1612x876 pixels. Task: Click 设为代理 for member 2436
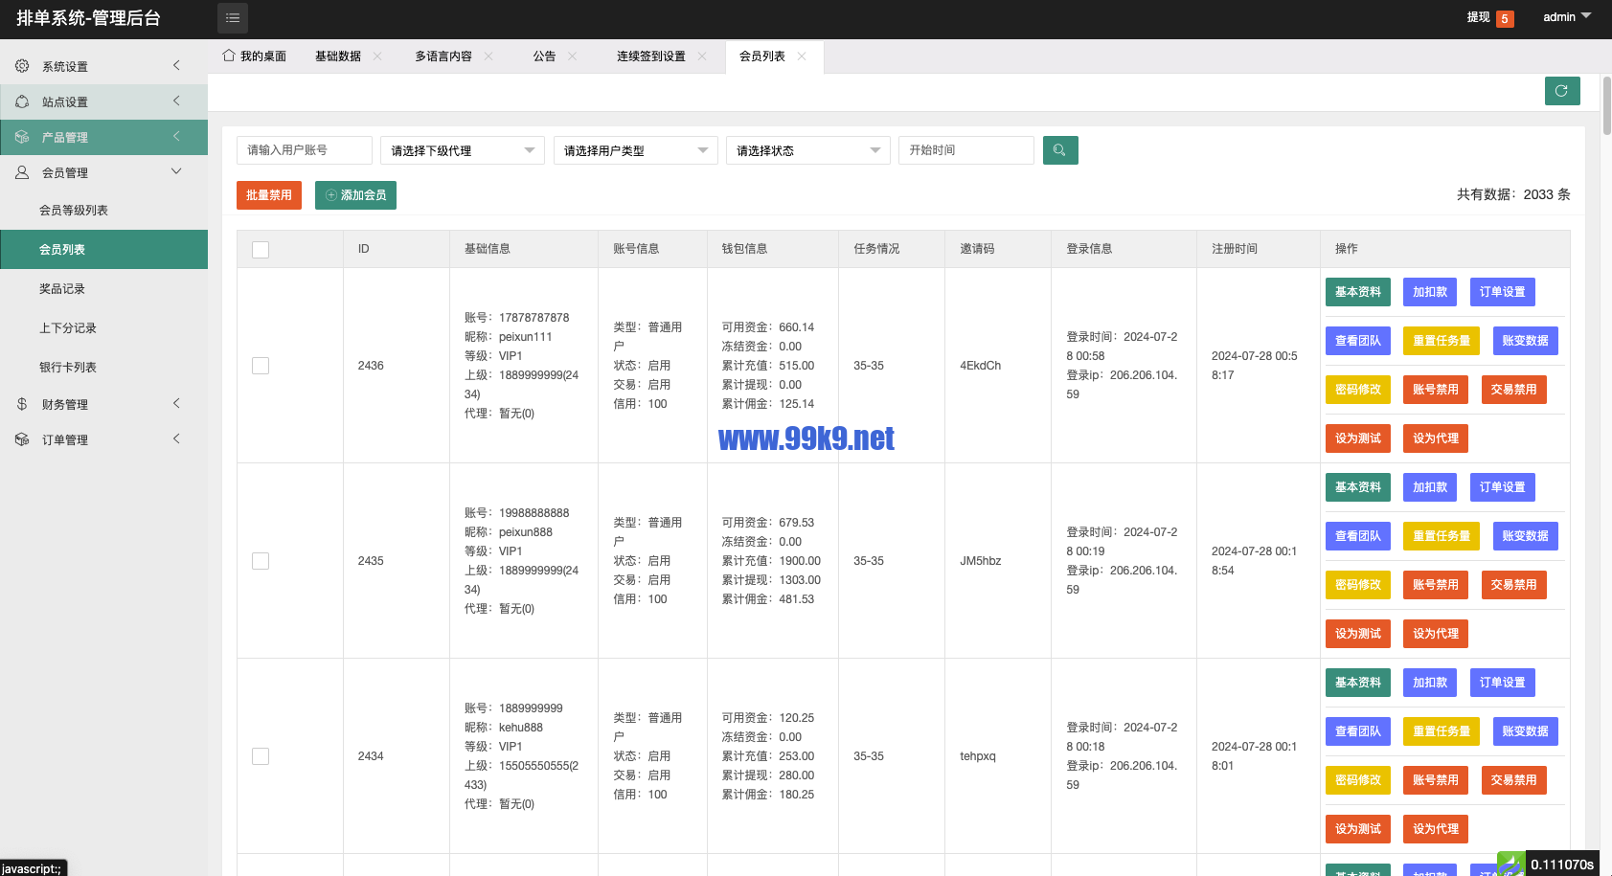click(x=1436, y=438)
